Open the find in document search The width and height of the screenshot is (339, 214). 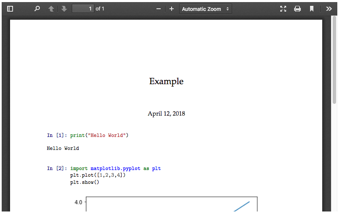(x=37, y=9)
